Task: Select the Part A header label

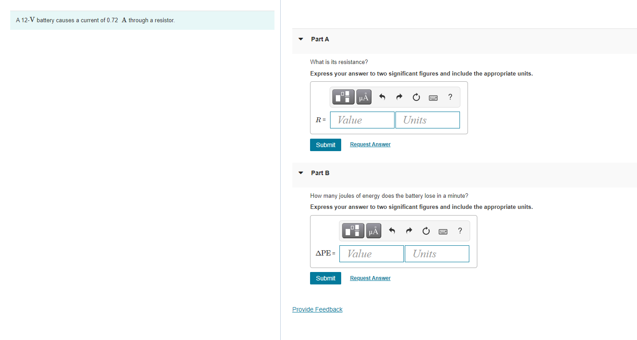Action: pyautogui.click(x=320, y=39)
